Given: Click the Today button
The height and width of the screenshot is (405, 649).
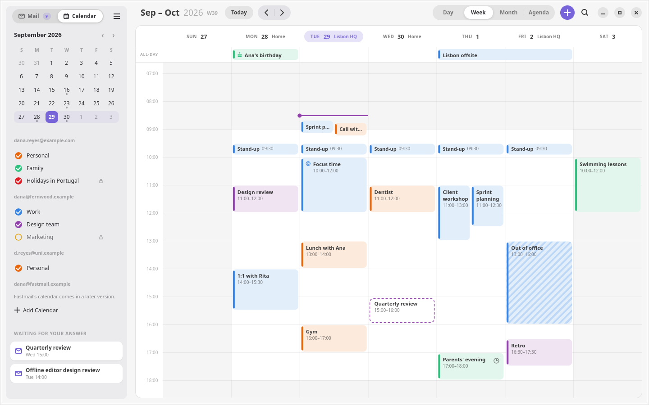Looking at the screenshot, I should pyautogui.click(x=239, y=13).
